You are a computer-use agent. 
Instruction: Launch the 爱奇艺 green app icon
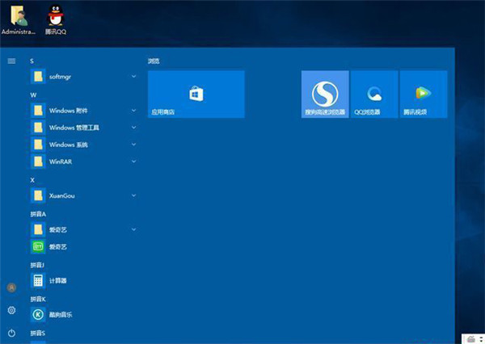tap(38, 246)
